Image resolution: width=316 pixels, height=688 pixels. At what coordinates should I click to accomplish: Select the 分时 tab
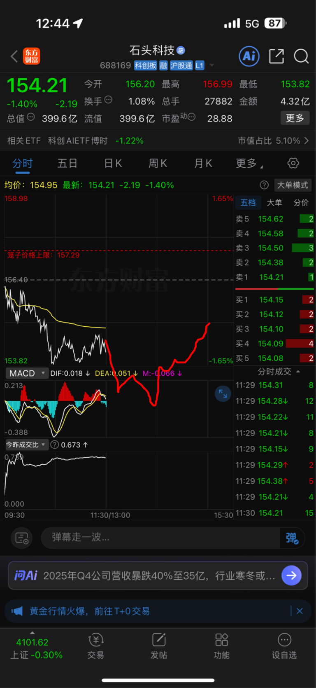[22, 163]
